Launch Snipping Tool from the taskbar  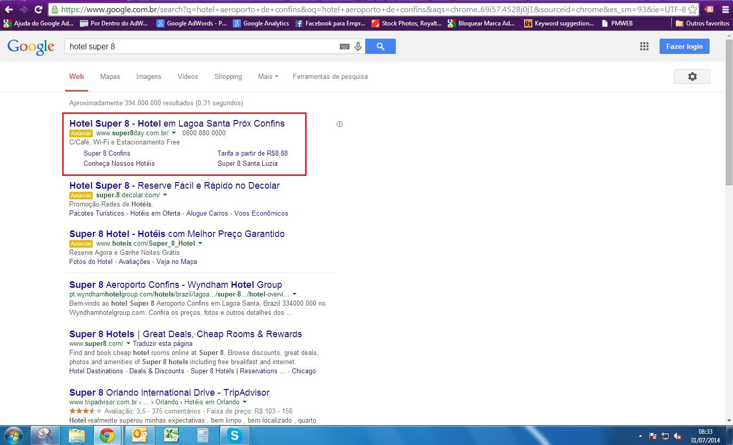(x=45, y=435)
